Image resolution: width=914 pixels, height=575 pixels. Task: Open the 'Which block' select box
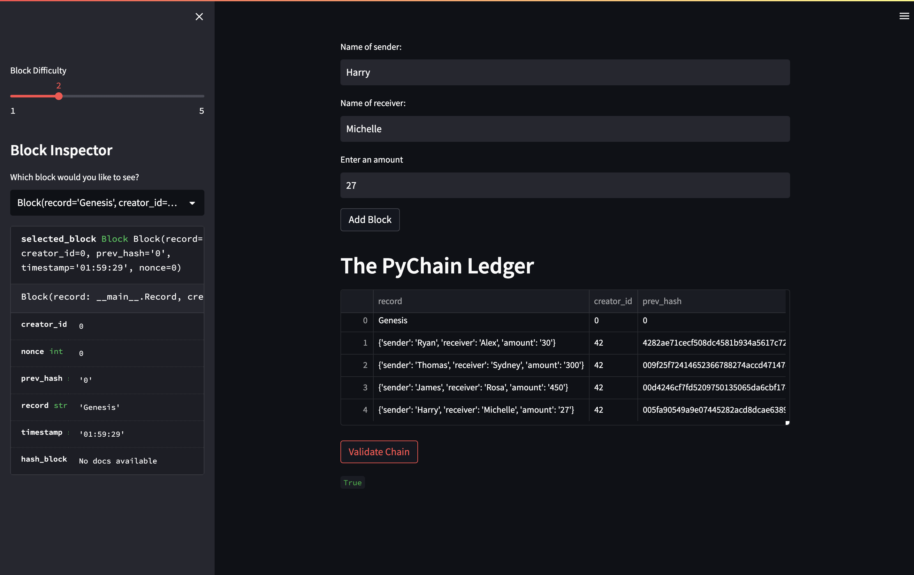[97, 203]
